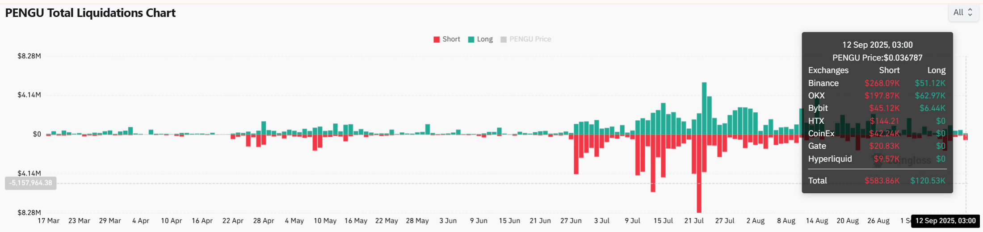Click the 27 Jun x-axis date label
The image size is (983, 232).
[571, 221]
